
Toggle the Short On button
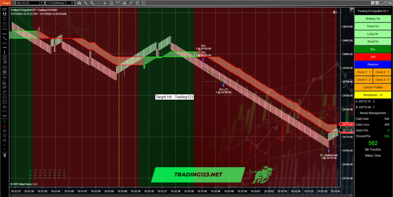373,41
